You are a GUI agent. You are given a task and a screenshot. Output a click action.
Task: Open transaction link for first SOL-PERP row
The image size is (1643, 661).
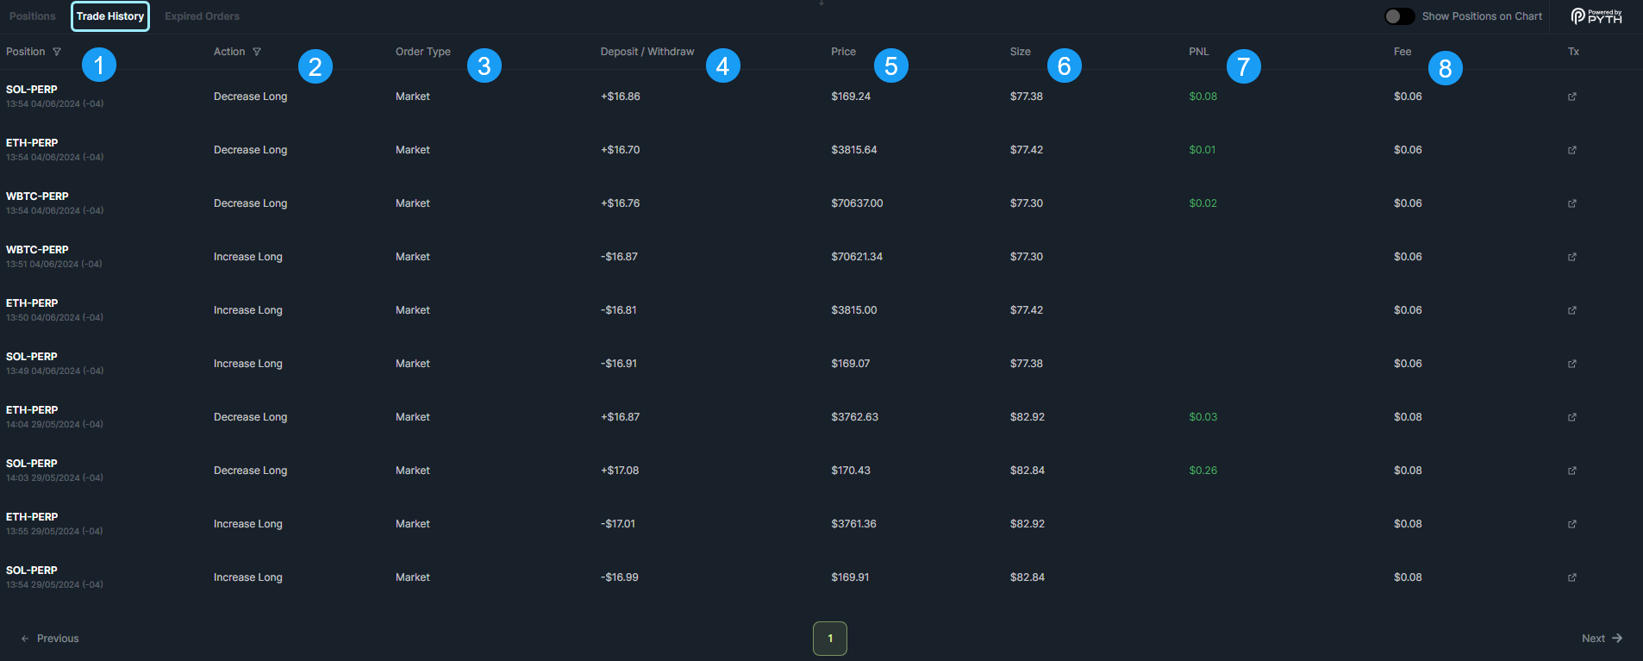(x=1571, y=97)
